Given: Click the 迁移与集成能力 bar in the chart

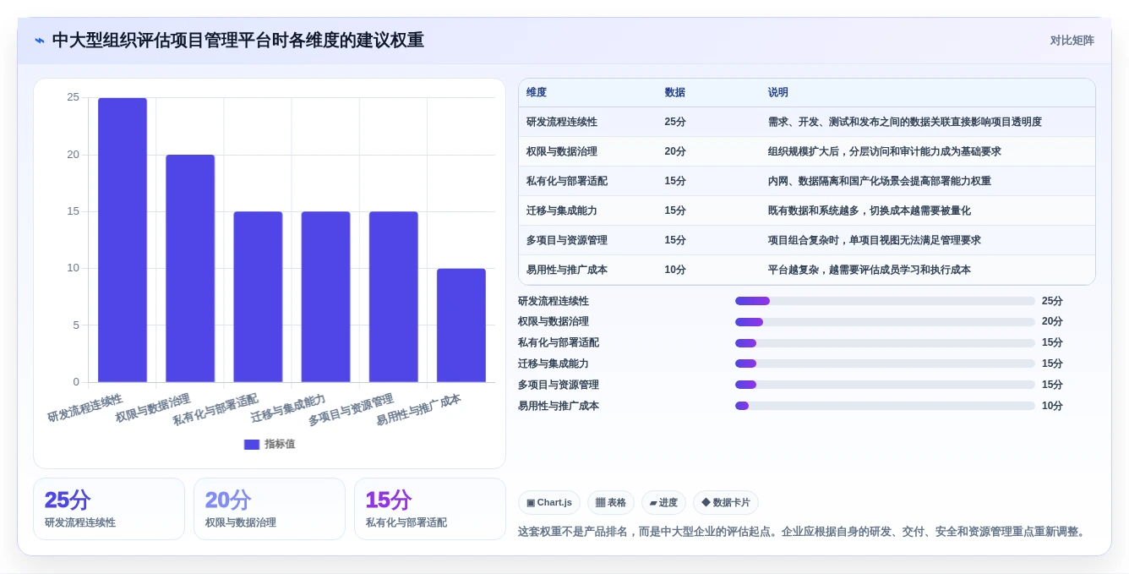Looking at the screenshot, I should pyautogui.click(x=325, y=297).
